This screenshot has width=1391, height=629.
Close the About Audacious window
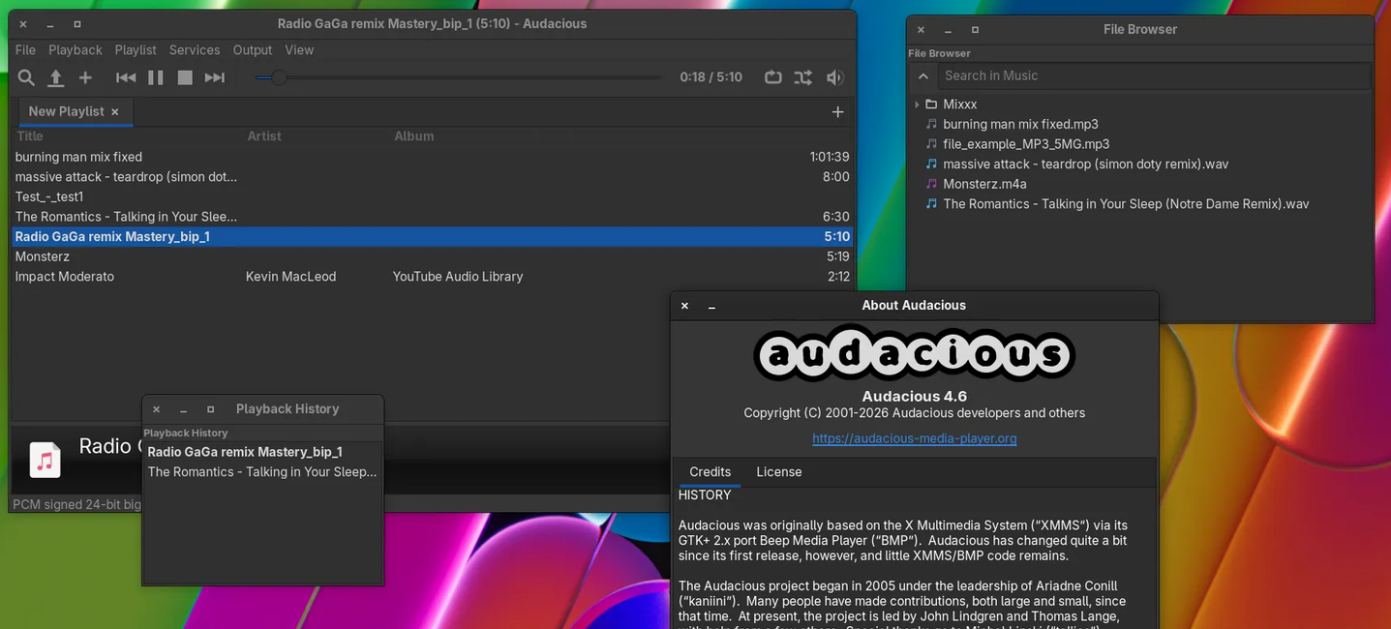[x=684, y=306]
